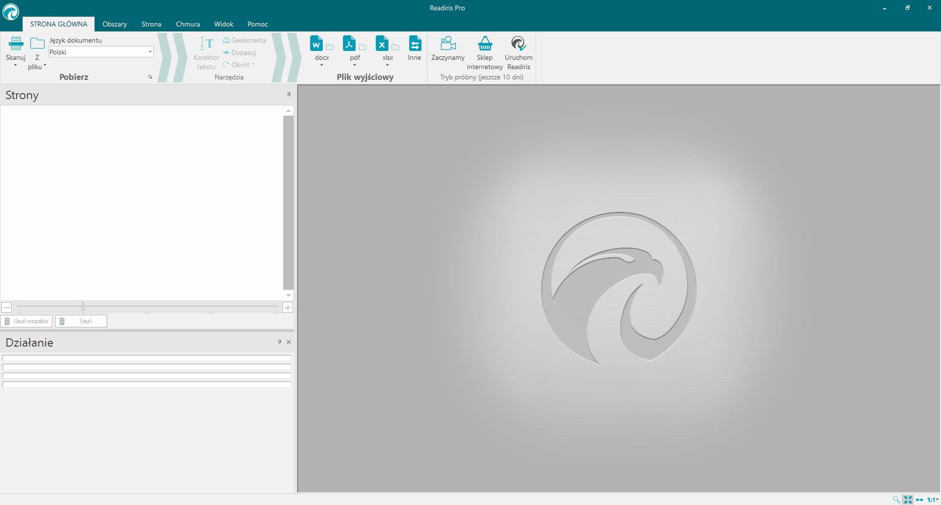Toggle fit-to-width arrows in status bar
The width and height of the screenshot is (941, 505).
[x=920, y=500]
